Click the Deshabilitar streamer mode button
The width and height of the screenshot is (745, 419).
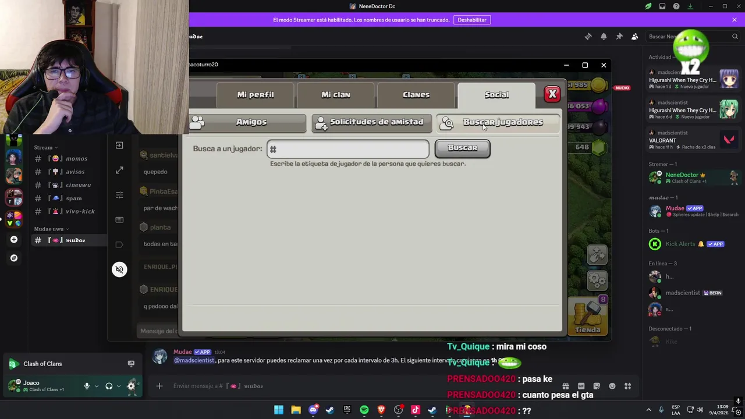[x=472, y=20]
